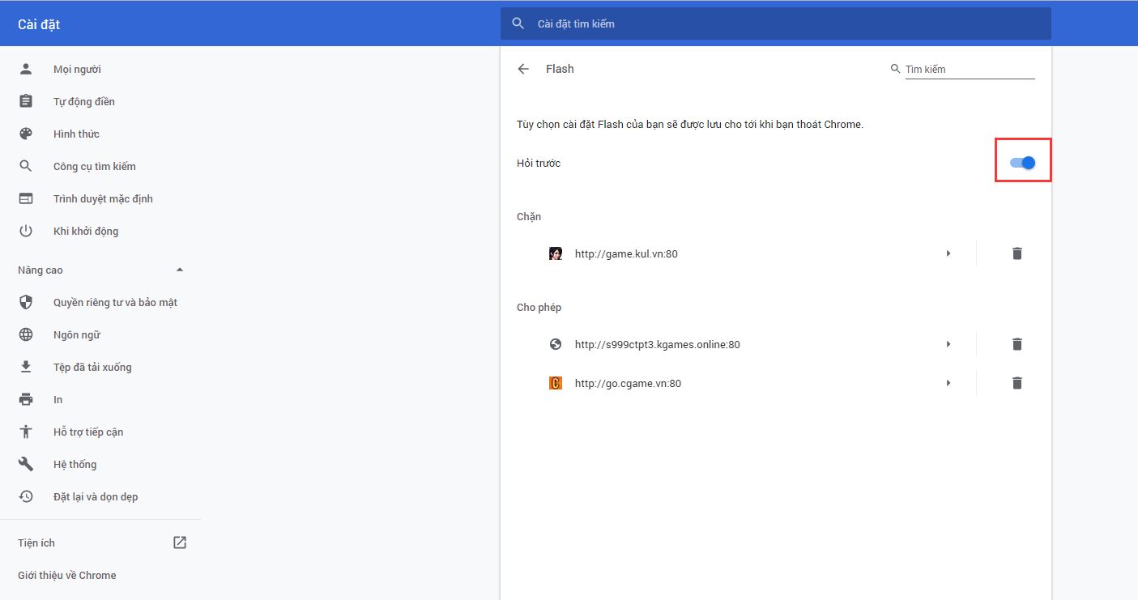Click the wrench icon beside Hệ thống

26,464
